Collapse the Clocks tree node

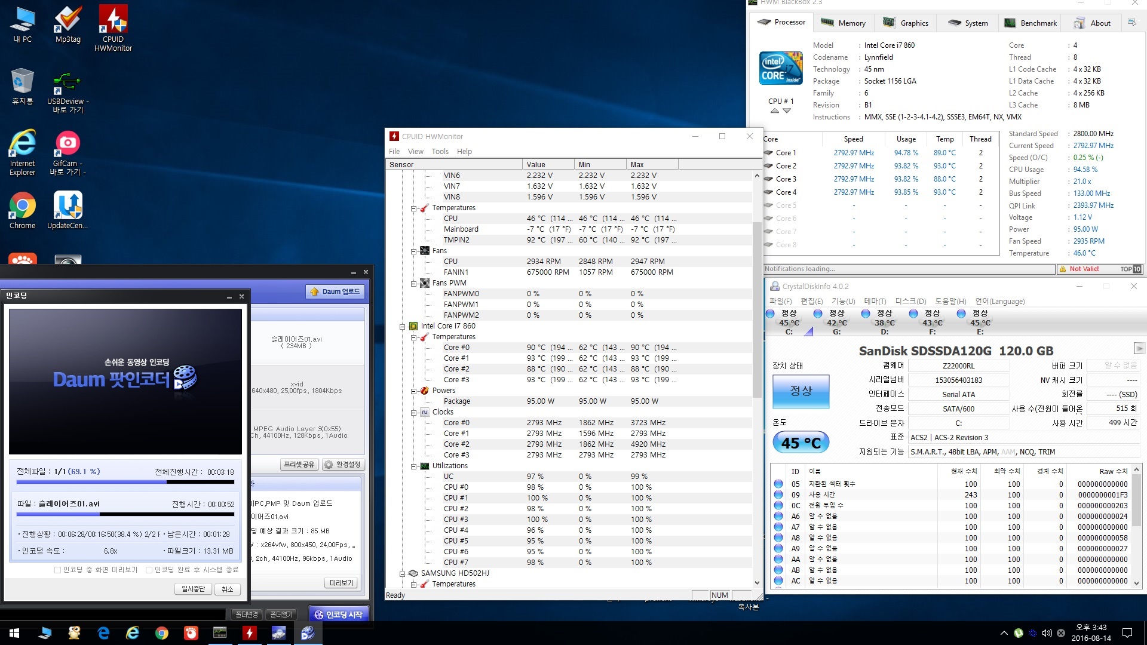coord(413,413)
